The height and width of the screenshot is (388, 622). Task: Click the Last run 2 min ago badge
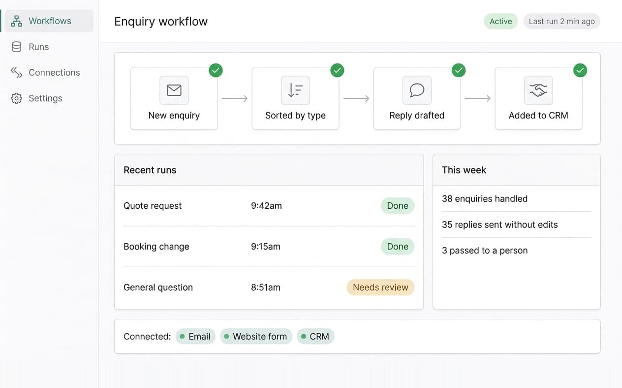(x=562, y=21)
